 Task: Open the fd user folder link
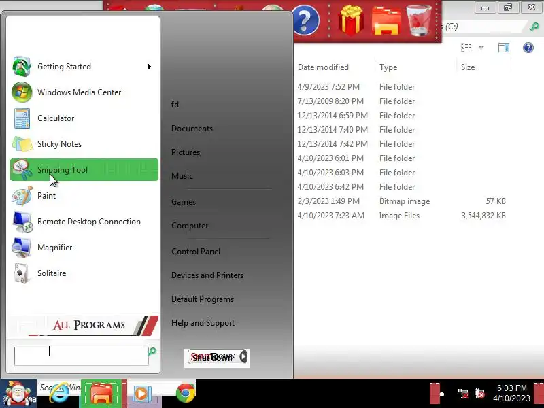(x=175, y=105)
